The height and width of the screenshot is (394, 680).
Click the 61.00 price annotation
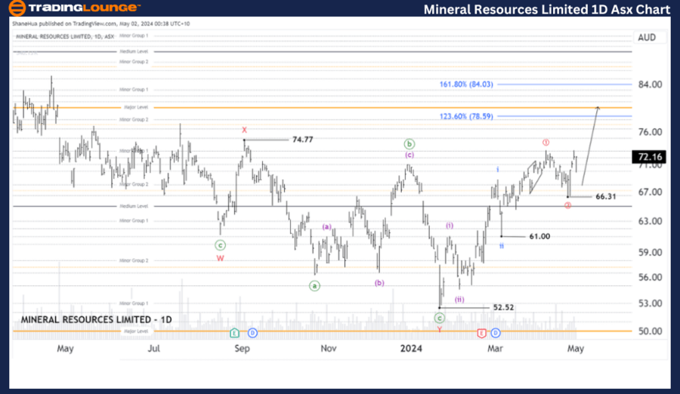pos(539,236)
